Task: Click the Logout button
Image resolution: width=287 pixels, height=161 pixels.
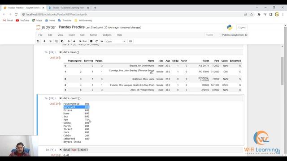Action: pyautogui.click(x=242, y=27)
